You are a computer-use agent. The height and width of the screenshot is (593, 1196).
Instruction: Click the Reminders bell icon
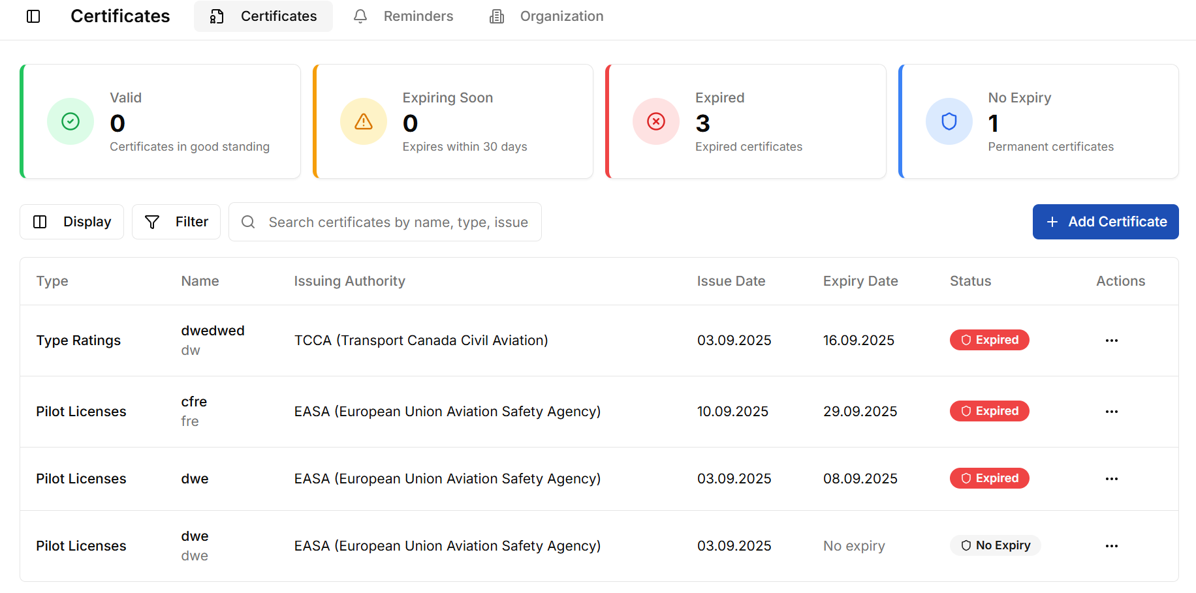point(360,16)
